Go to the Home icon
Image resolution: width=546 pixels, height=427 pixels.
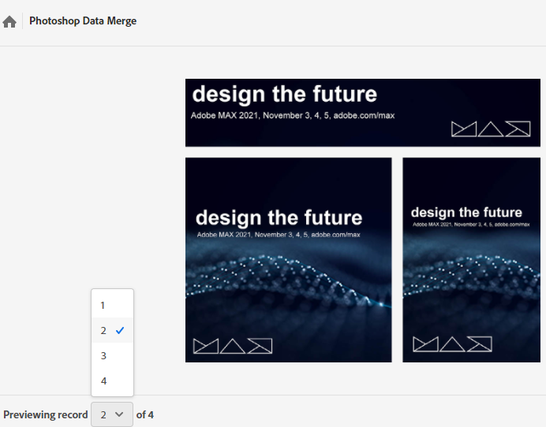coord(9,21)
